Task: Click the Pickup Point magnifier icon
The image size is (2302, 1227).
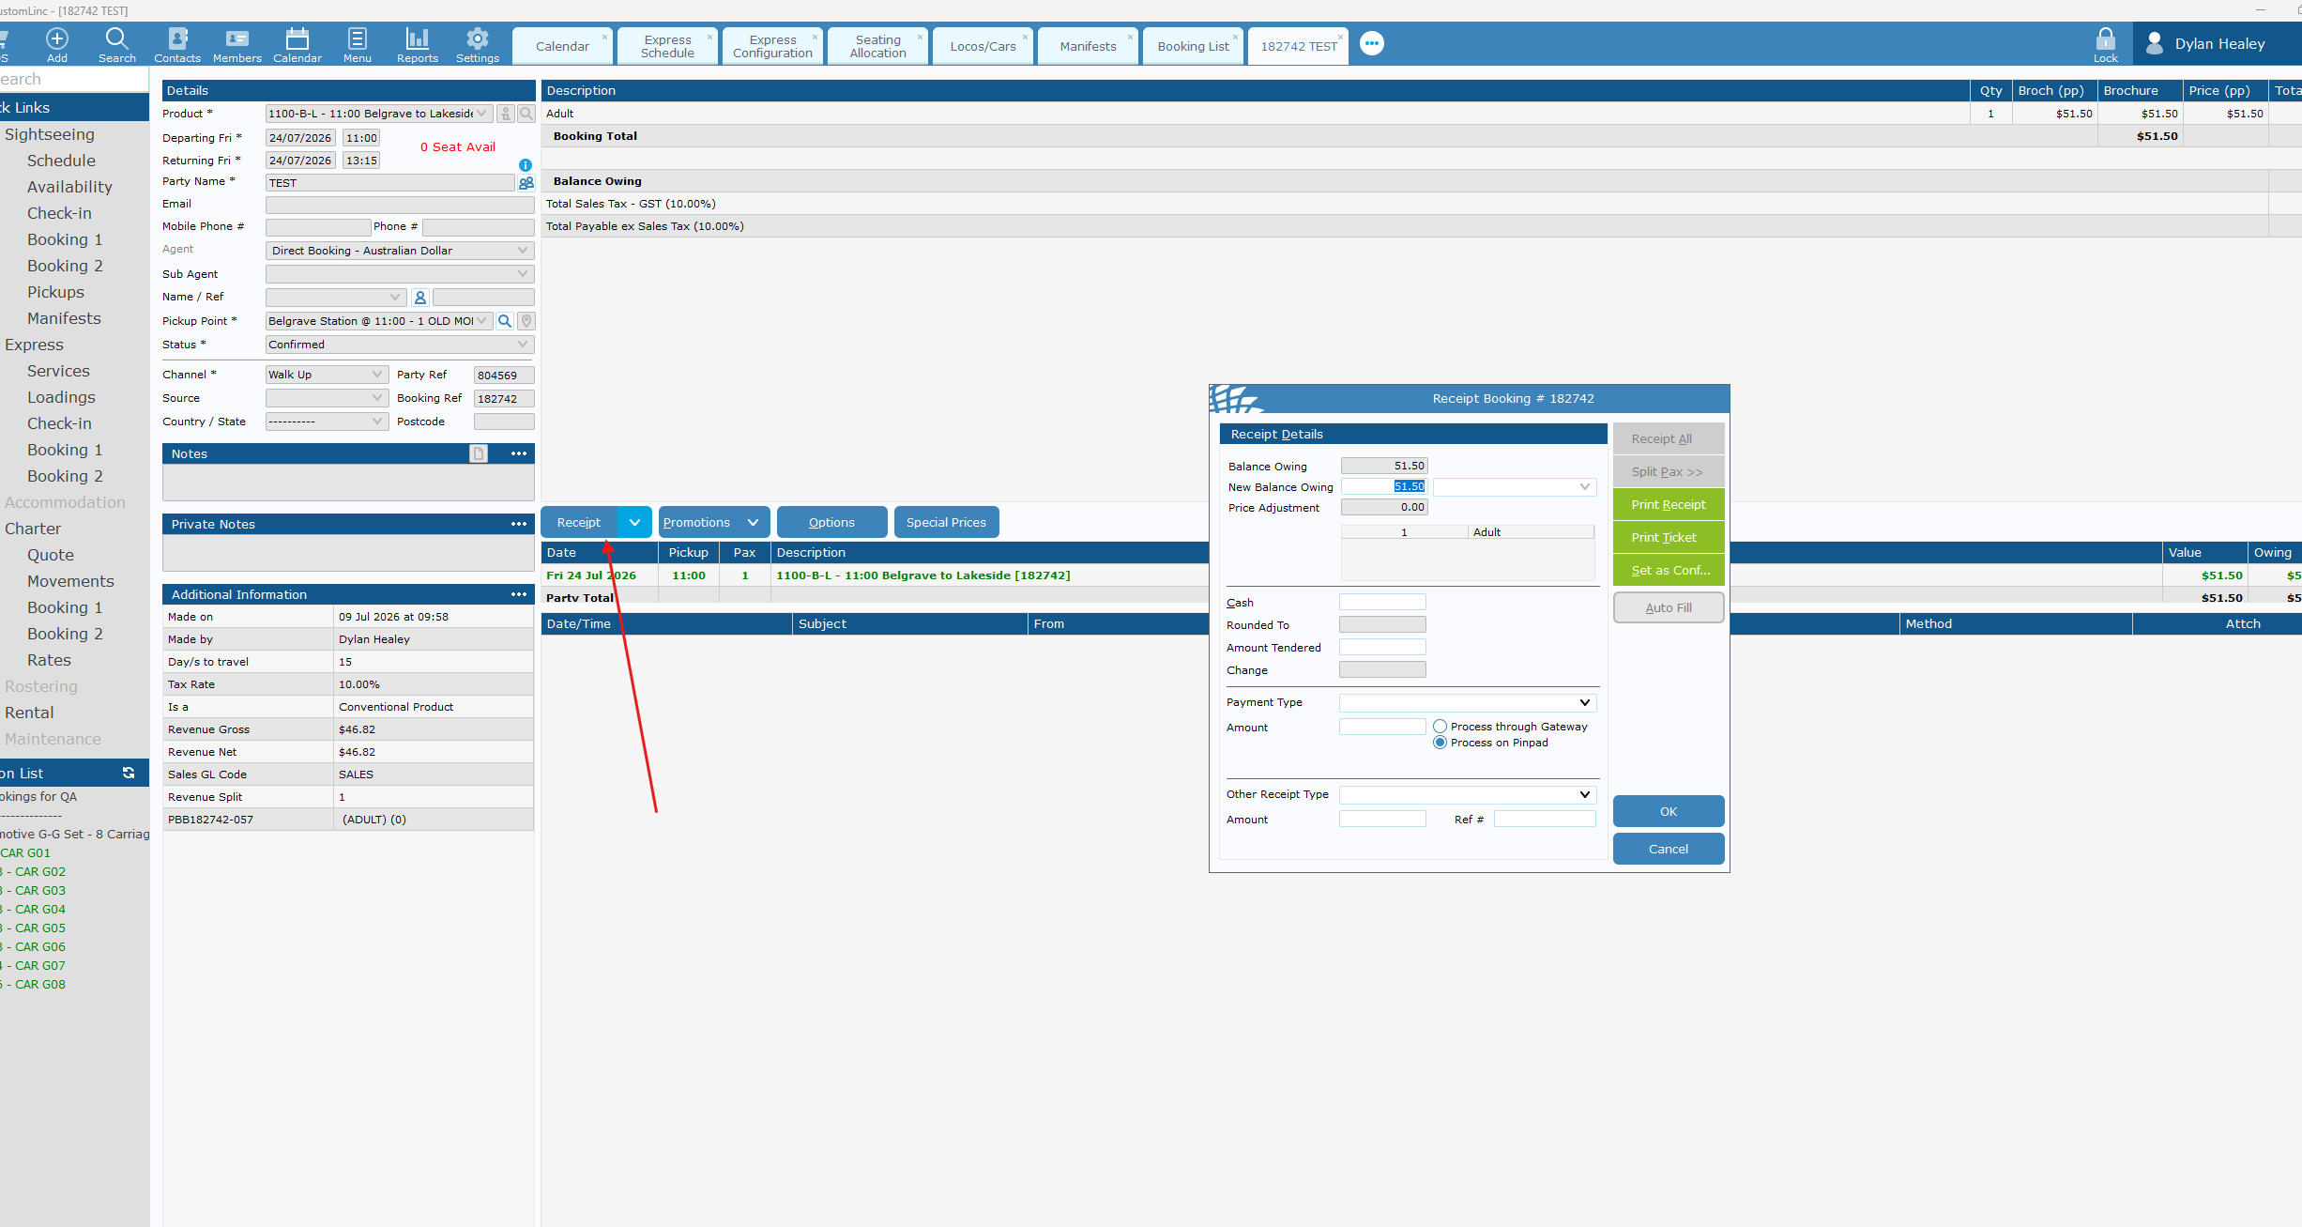Action: [505, 321]
